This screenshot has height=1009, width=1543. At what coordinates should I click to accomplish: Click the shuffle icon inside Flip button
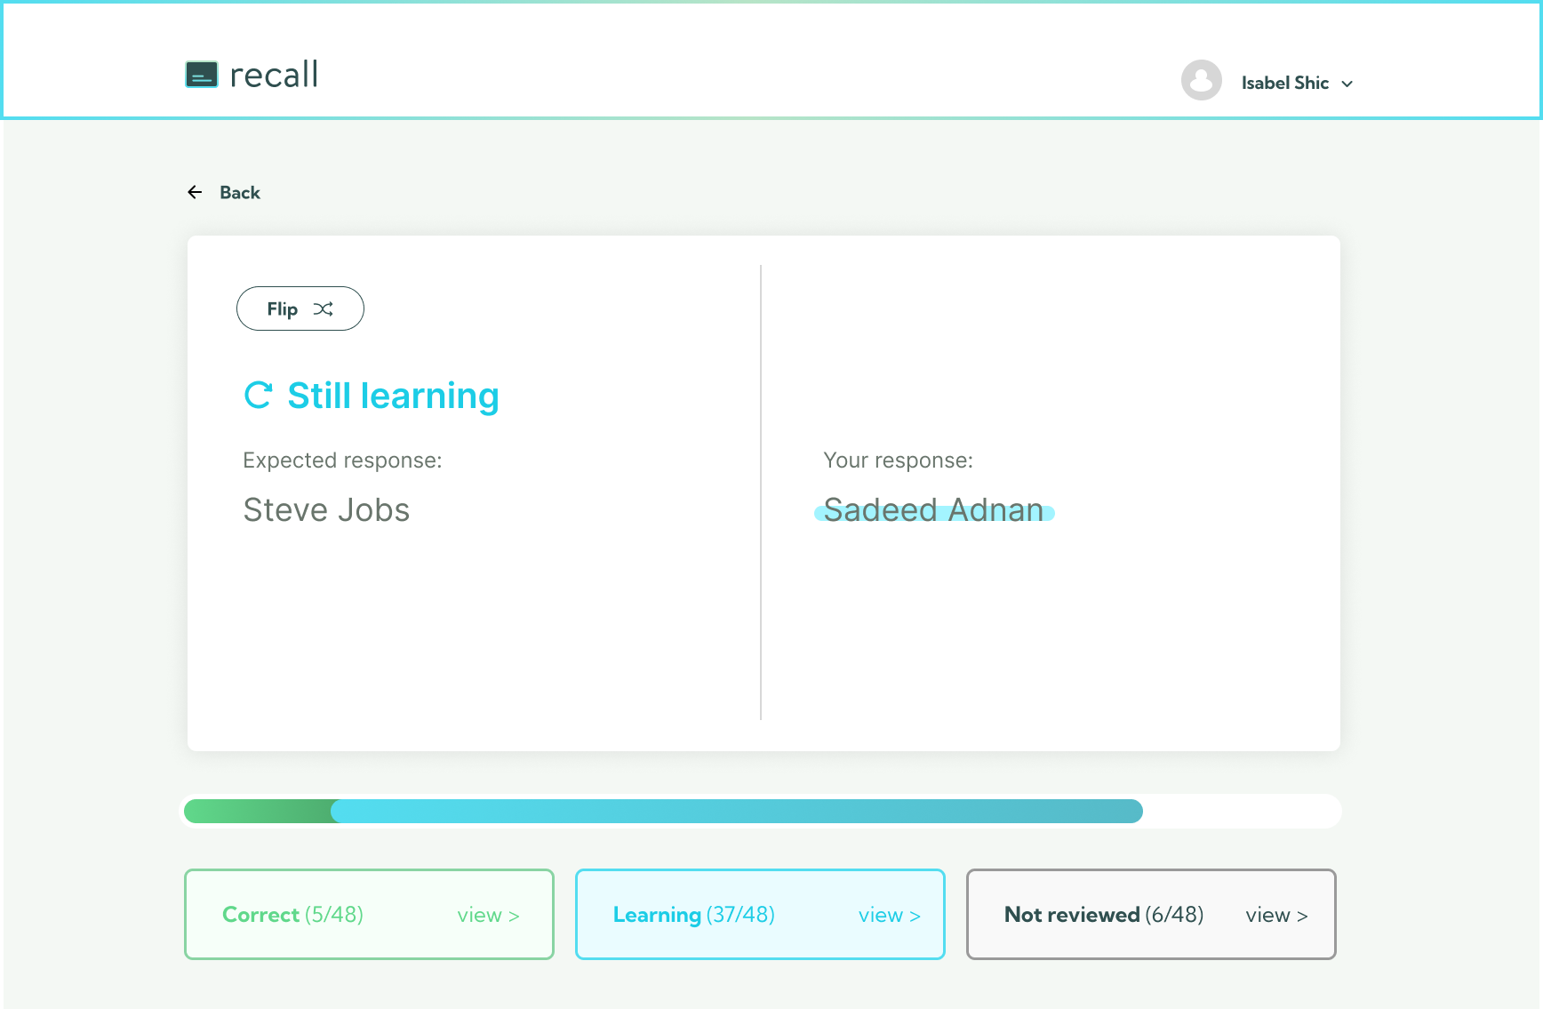[324, 308]
